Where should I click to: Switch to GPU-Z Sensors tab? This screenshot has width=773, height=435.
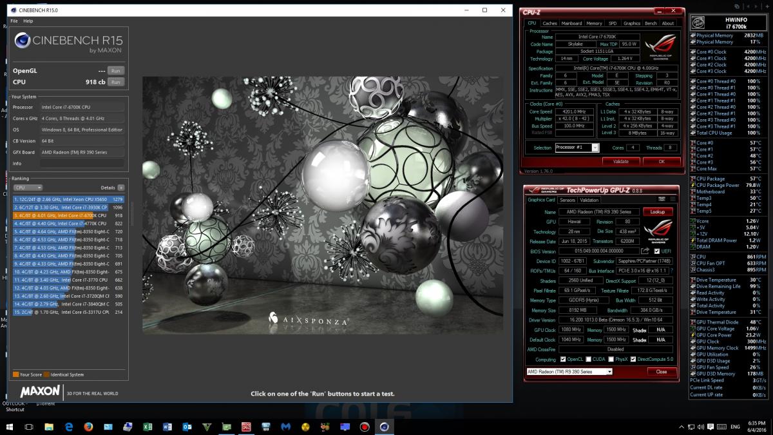(568, 200)
